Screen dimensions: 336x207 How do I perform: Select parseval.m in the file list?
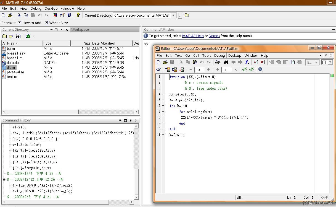click(15, 72)
